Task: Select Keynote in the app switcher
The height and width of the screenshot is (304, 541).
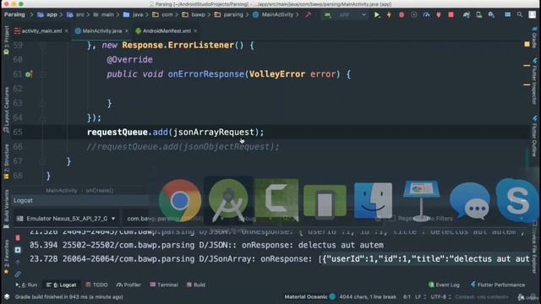Action: pyautogui.click(x=421, y=200)
